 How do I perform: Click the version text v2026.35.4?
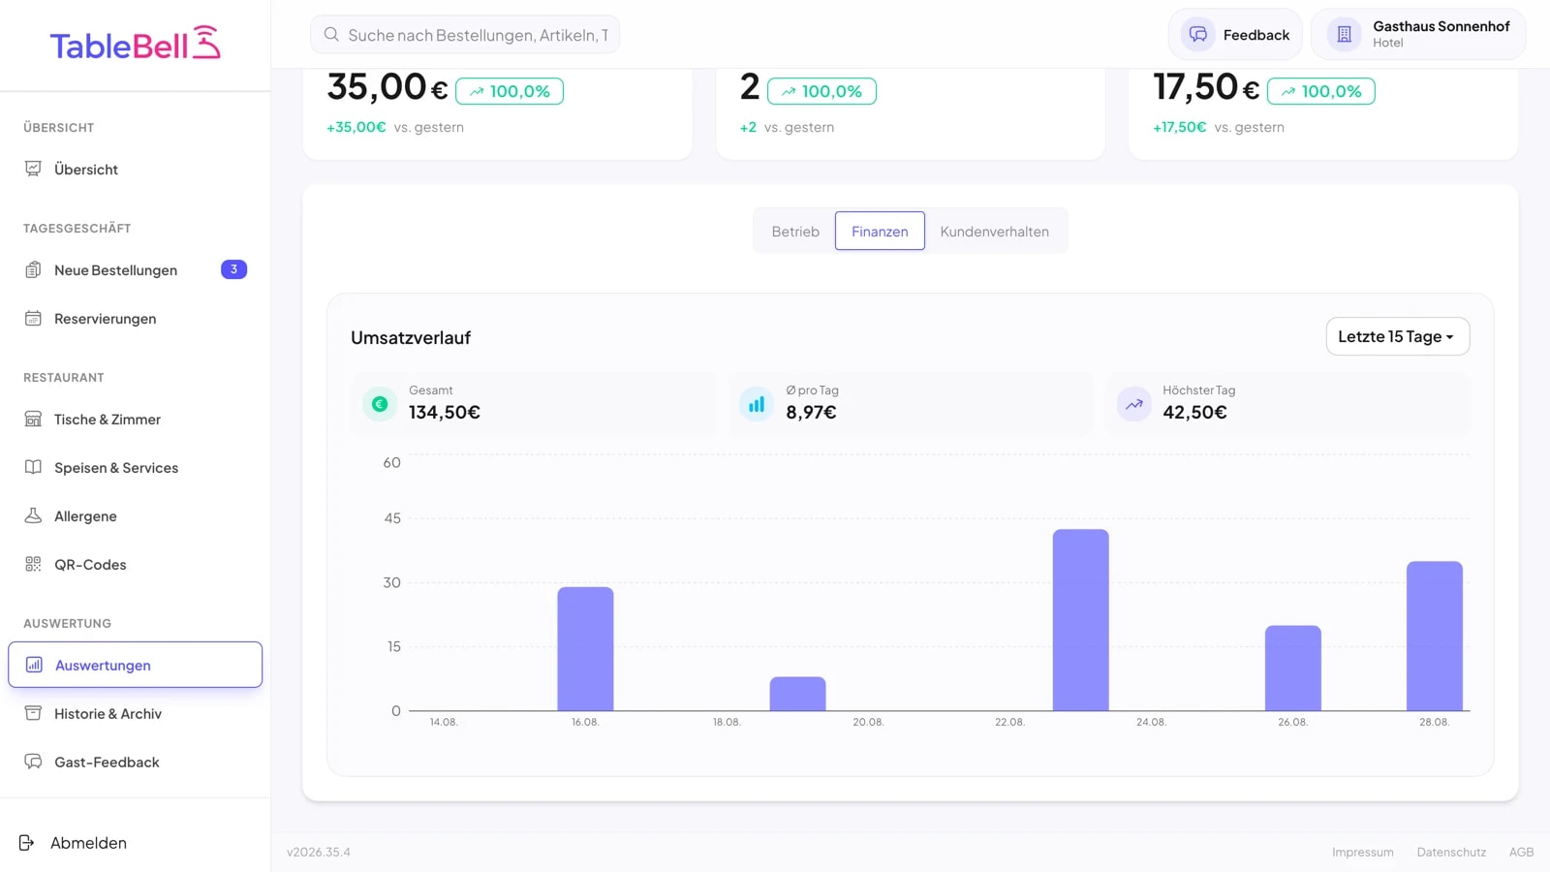(x=319, y=853)
